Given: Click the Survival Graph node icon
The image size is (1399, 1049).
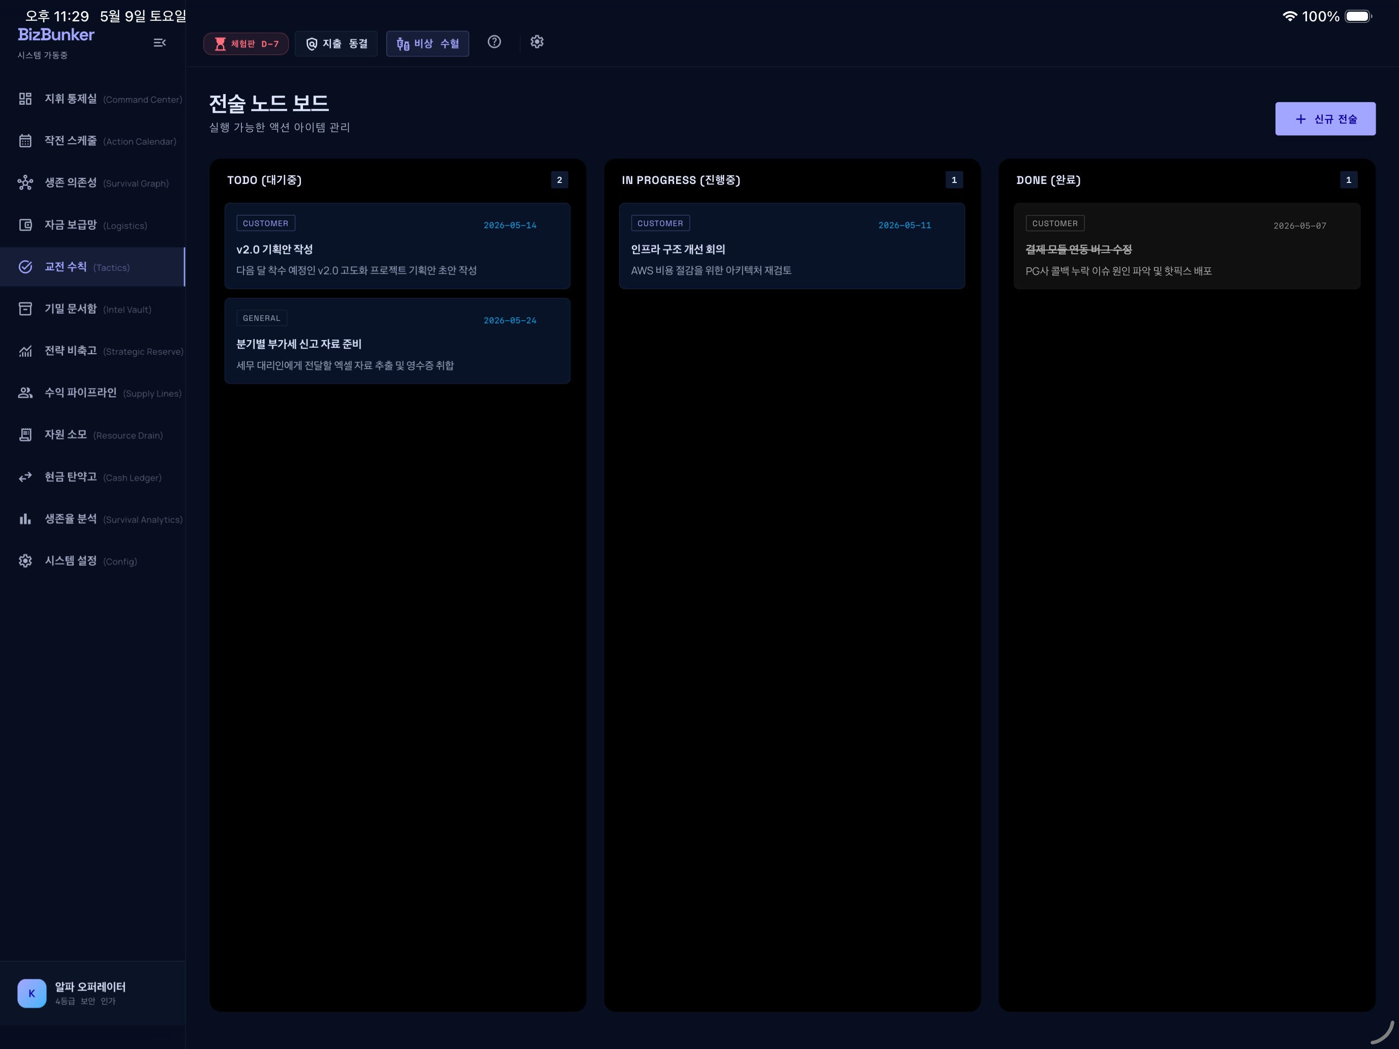Looking at the screenshot, I should pyautogui.click(x=25, y=183).
